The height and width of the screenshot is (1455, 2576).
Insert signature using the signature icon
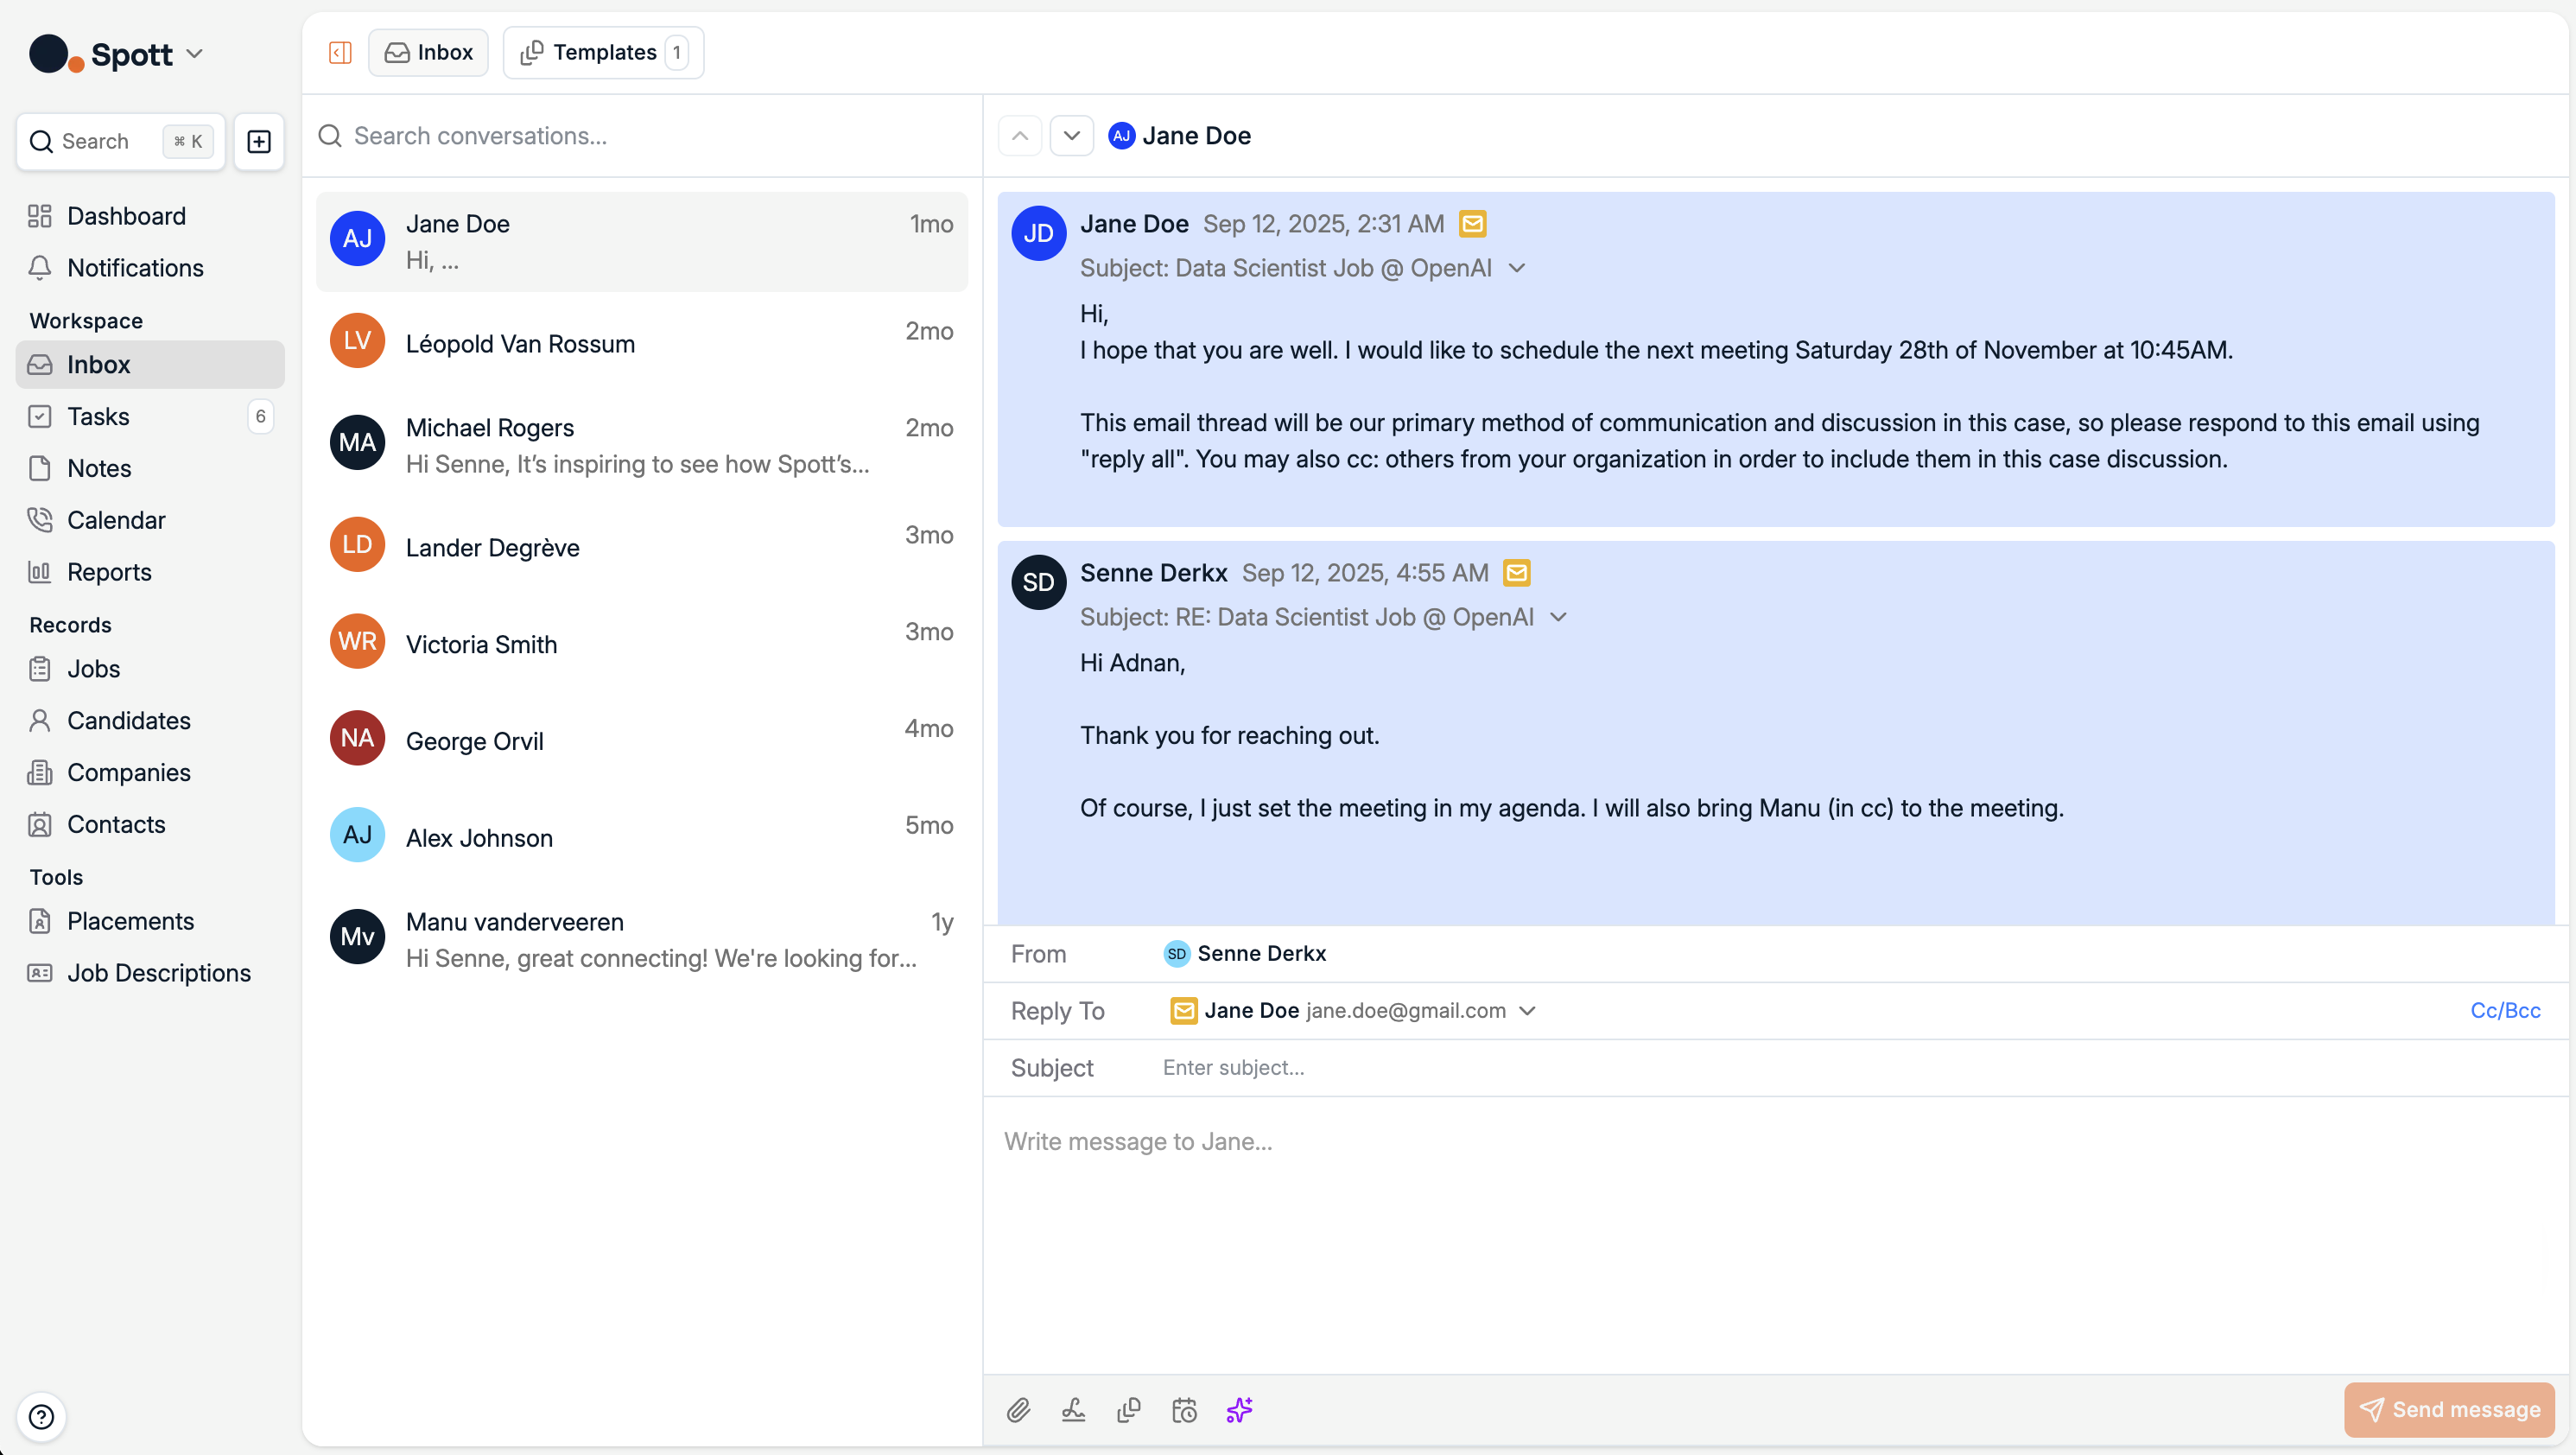[1073, 1410]
